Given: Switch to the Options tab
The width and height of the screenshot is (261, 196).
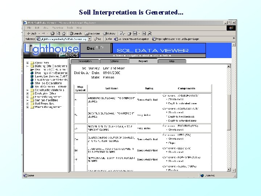Looking at the screenshot, I should (x=114, y=61).
